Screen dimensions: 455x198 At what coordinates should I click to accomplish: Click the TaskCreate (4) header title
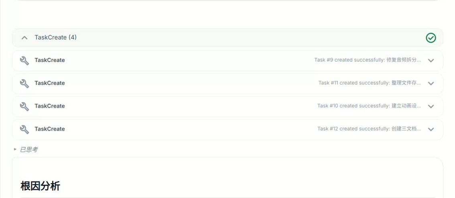(55, 37)
